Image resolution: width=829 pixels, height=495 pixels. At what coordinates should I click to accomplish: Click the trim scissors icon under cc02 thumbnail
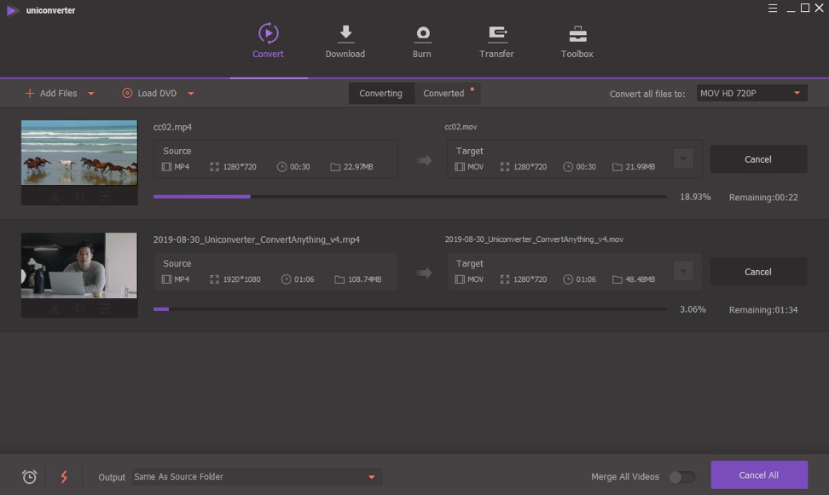pos(54,196)
